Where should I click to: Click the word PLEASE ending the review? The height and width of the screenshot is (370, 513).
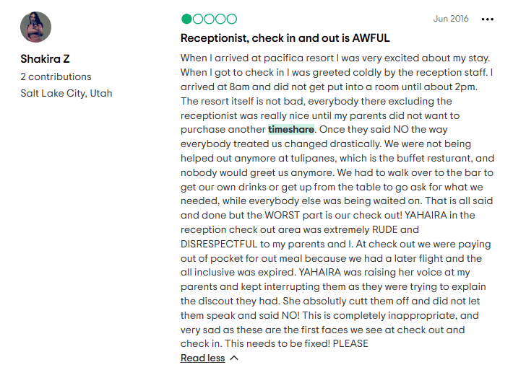coord(350,343)
